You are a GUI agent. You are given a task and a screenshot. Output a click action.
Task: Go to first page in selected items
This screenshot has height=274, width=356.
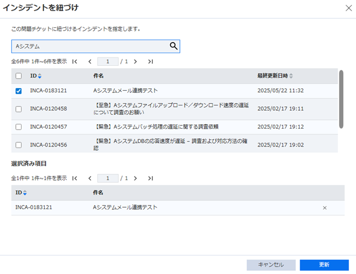(x=74, y=178)
